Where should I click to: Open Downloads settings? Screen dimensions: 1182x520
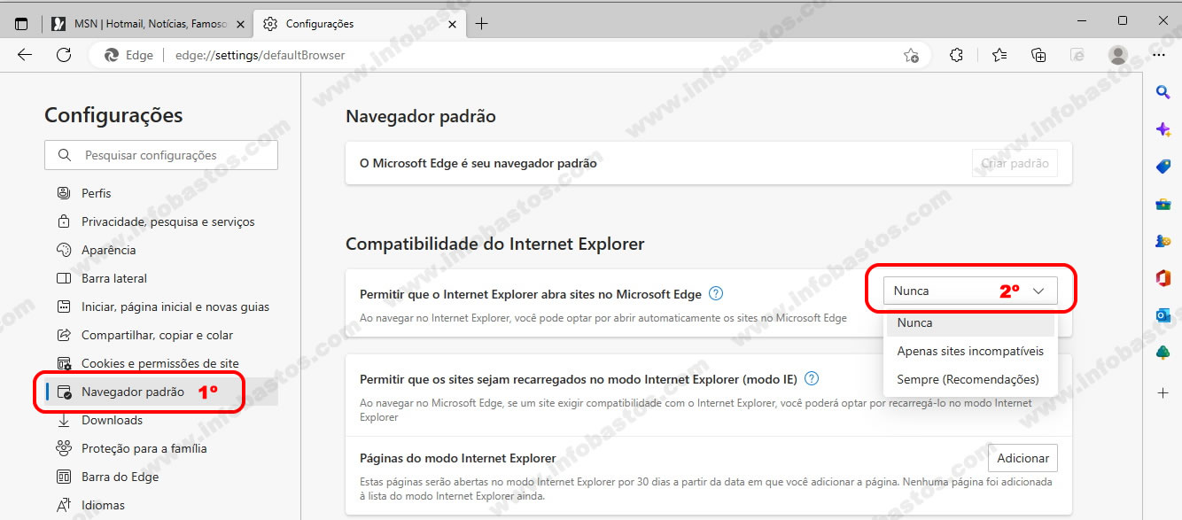[x=161, y=420]
